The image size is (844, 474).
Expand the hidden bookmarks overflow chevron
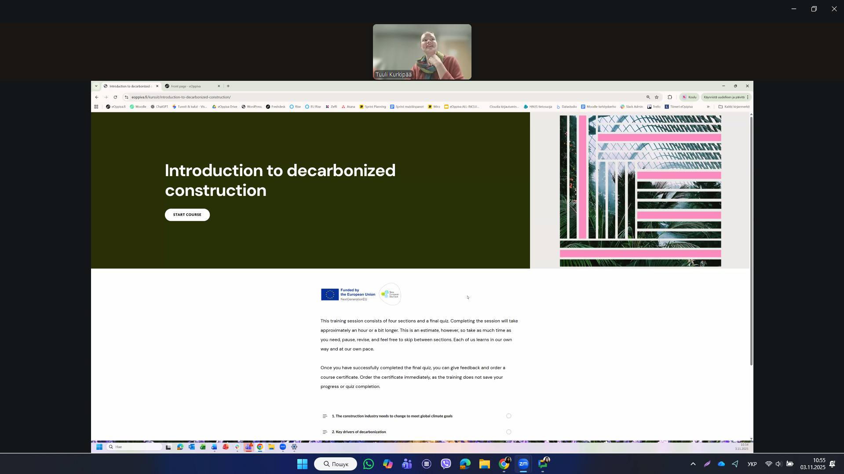[708, 107]
